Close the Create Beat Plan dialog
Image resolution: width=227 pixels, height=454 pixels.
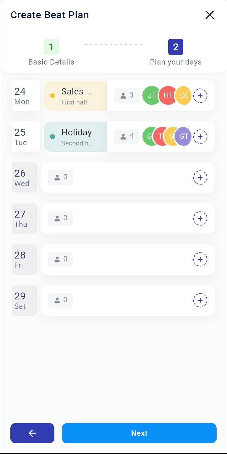point(209,15)
